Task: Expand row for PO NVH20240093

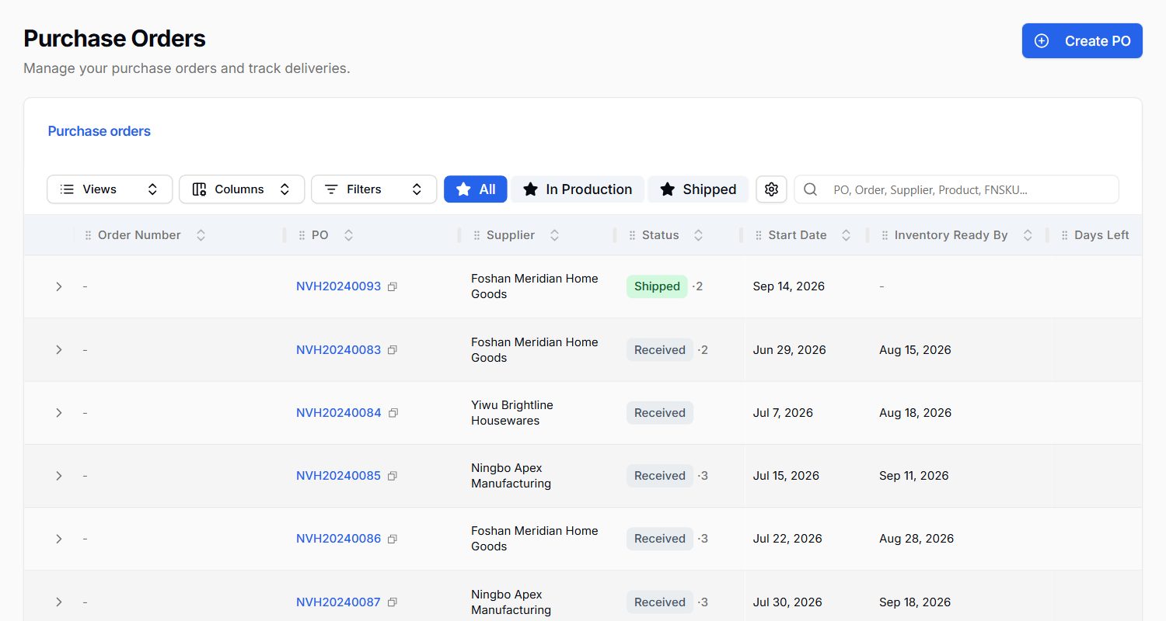Action: [x=58, y=286]
